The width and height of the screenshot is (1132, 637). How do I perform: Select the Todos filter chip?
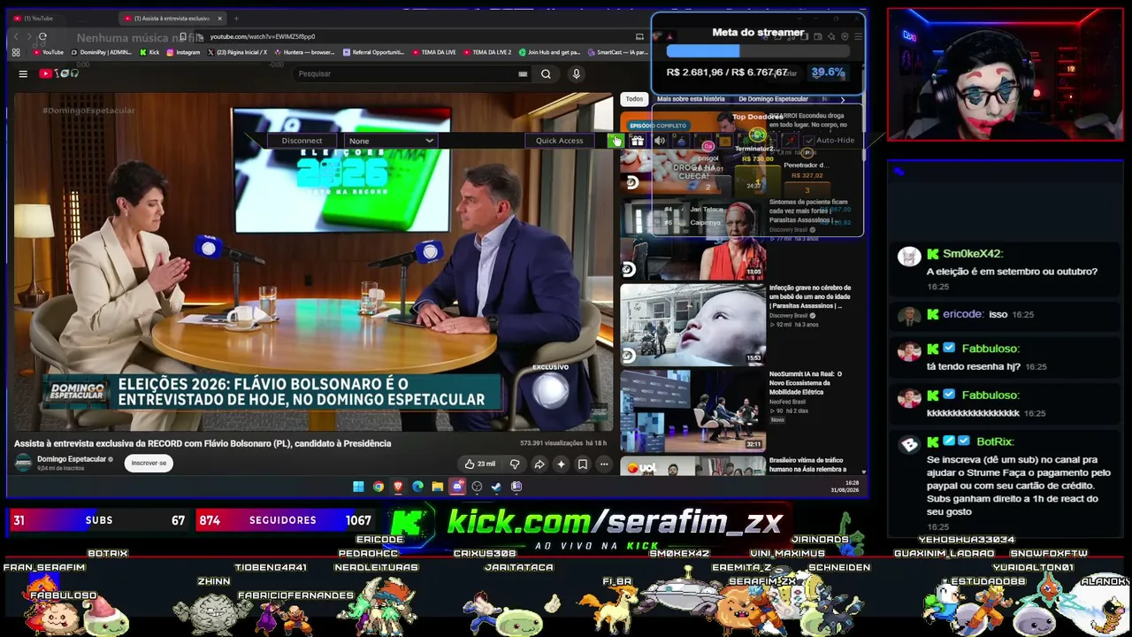tap(634, 99)
